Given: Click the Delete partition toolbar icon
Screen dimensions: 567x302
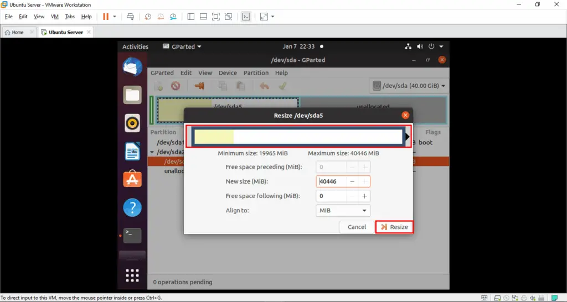Looking at the screenshot, I should click(x=176, y=86).
